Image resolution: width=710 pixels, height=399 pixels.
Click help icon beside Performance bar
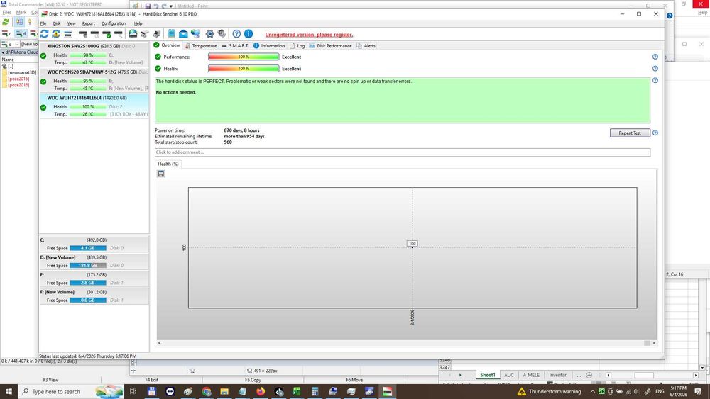pyautogui.click(x=655, y=57)
